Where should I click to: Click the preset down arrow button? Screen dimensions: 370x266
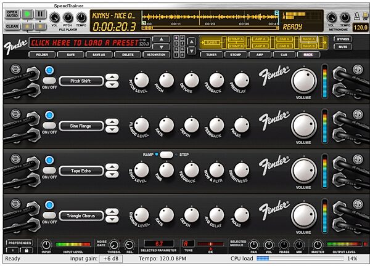click(x=161, y=47)
